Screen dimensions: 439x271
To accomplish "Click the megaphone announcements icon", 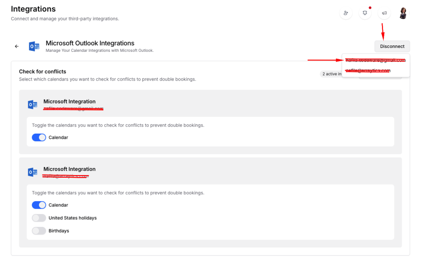I will point(384,13).
